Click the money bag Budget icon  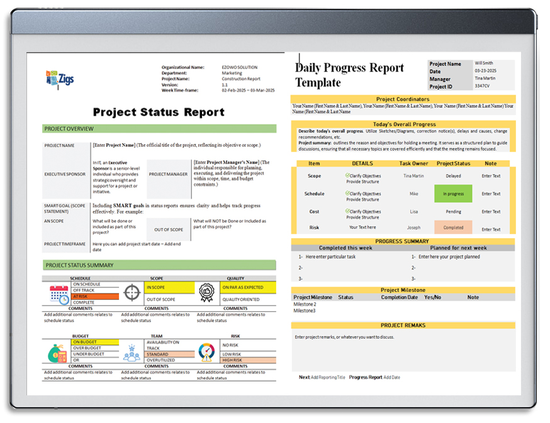(x=55, y=353)
